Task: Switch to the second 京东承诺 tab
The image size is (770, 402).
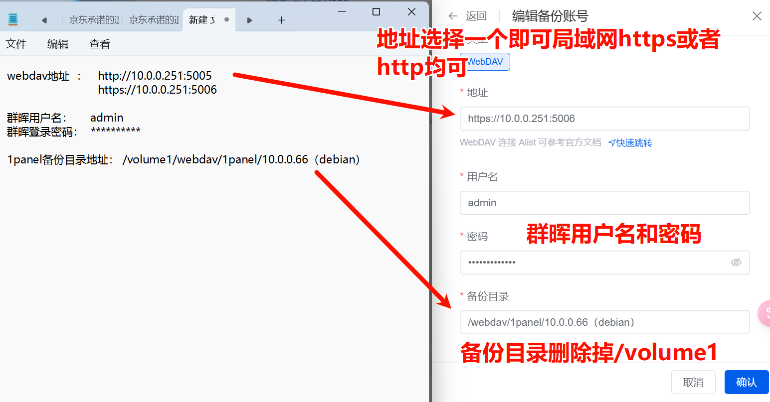Action: click(153, 20)
